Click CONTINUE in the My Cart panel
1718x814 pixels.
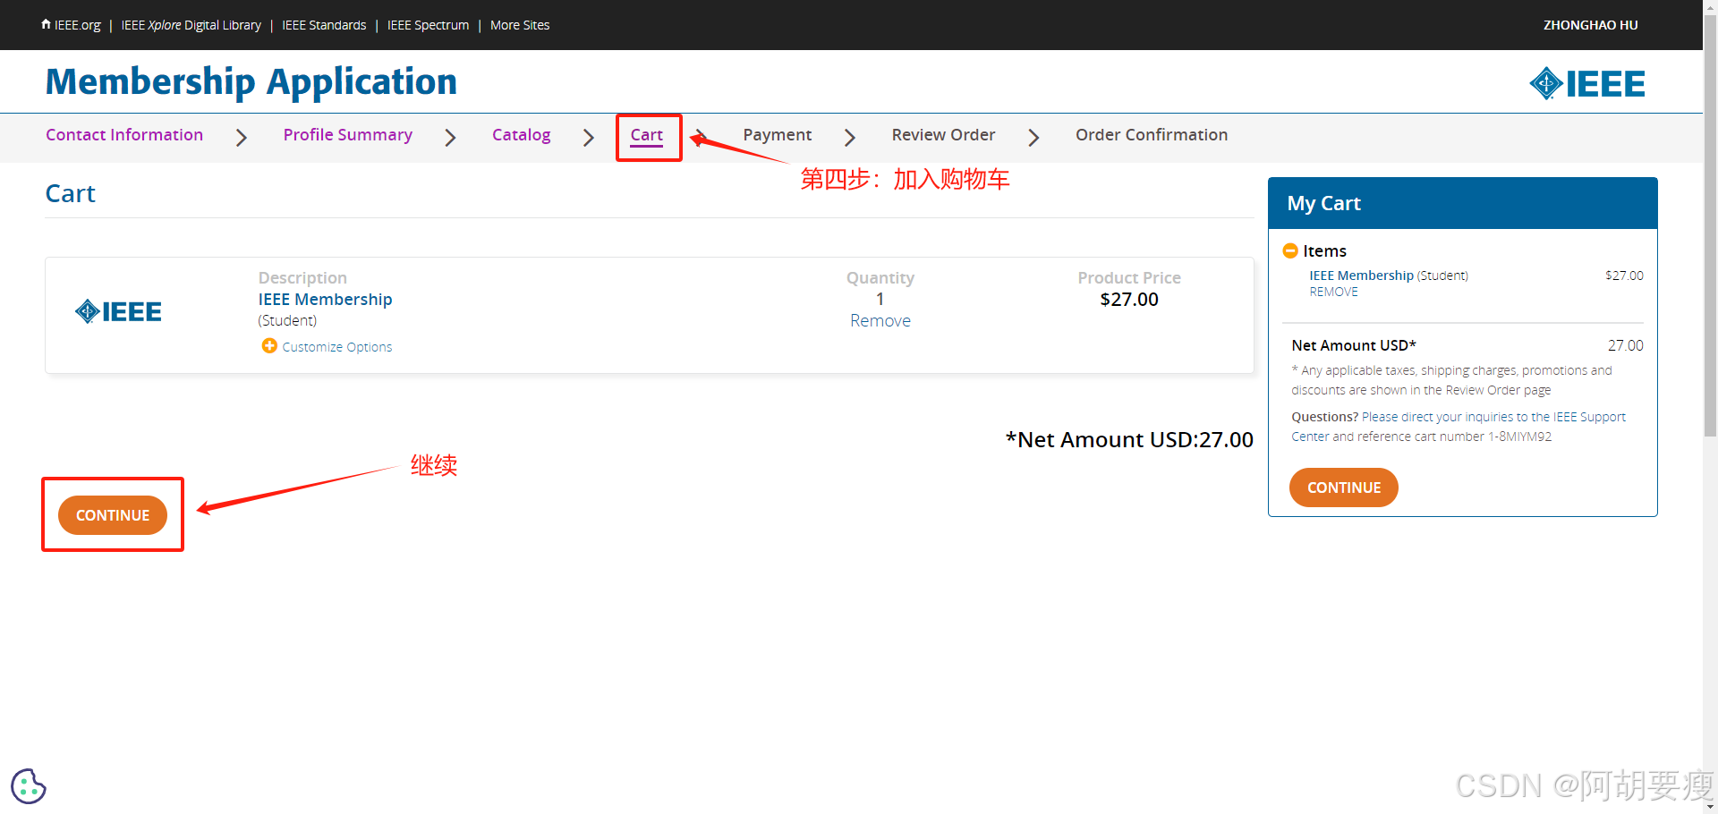point(1343,488)
